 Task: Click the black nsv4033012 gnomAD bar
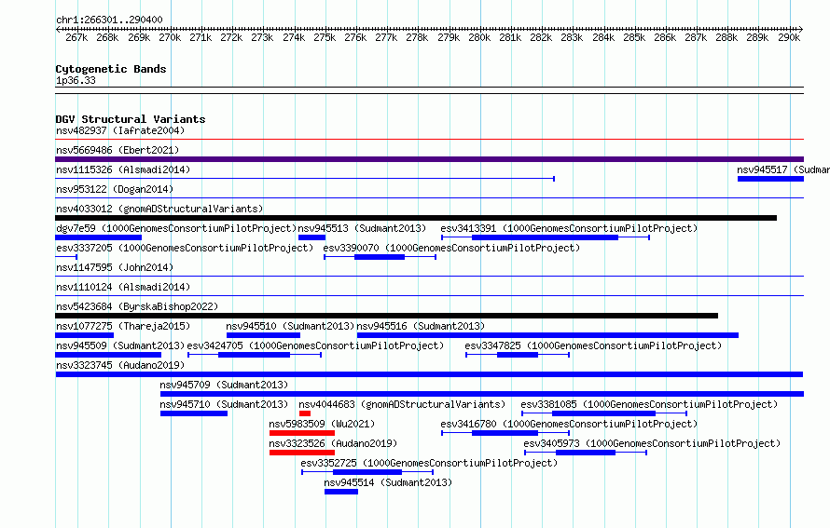(416, 218)
